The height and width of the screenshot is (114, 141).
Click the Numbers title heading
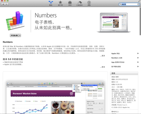(46, 15)
